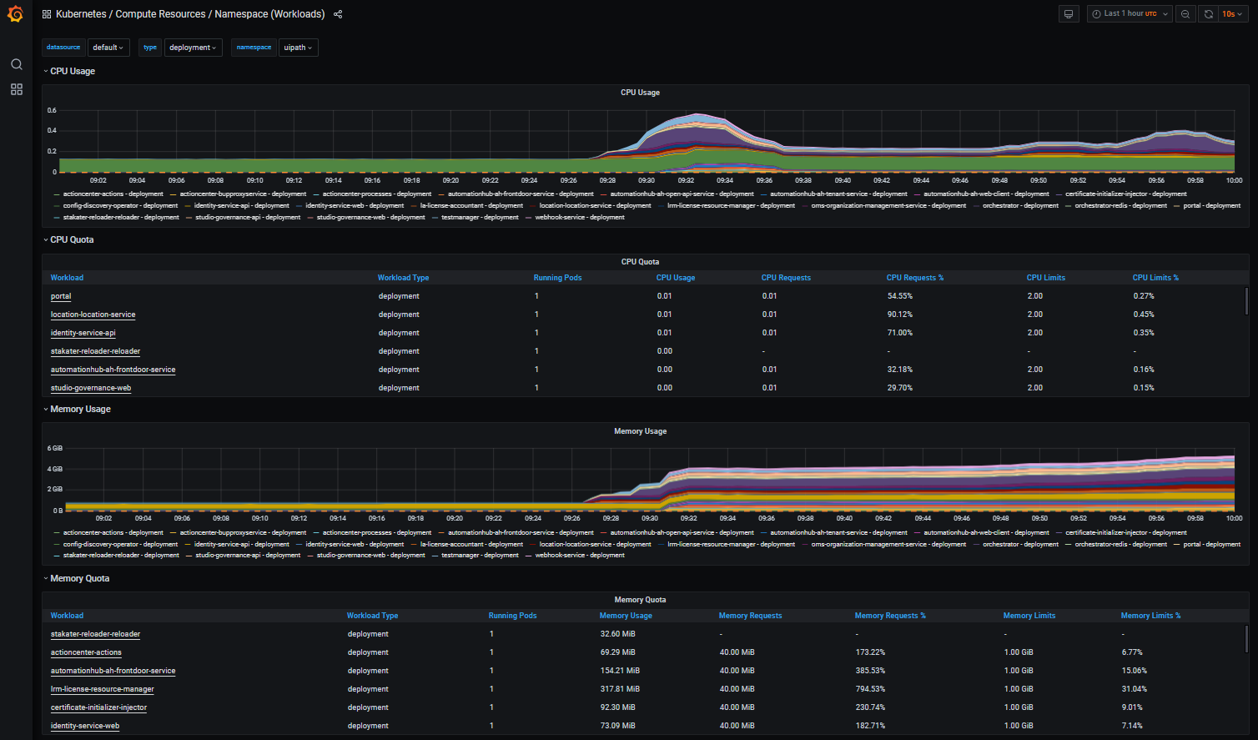The image size is (1258, 740).
Task: Open identity-service-web link in Memory Quota
Action: point(85,726)
